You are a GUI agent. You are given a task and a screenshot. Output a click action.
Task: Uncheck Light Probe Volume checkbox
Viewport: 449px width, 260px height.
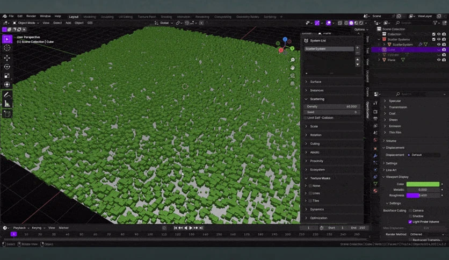tap(410, 222)
